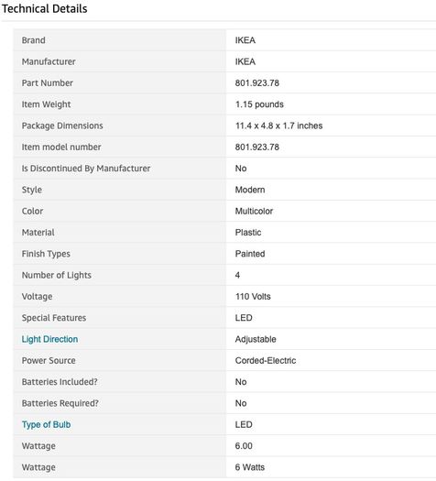Select the Finish Types value Painted
The image size is (436, 481).
(x=250, y=254)
